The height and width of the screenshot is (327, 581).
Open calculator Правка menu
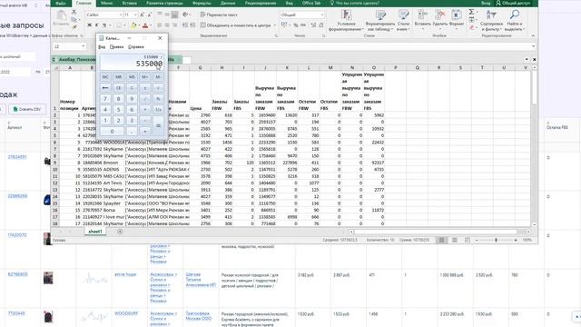click(117, 47)
